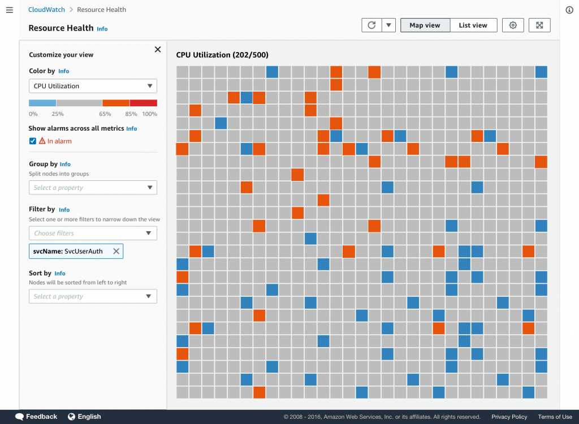Navigate to CloudWatch via the breadcrumb
This screenshot has height=424, width=579.
(x=46, y=10)
